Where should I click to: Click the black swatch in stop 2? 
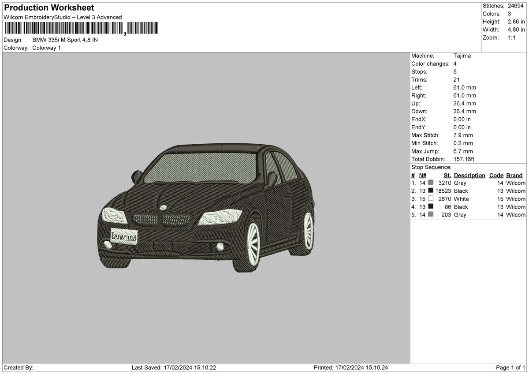[x=431, y=191]
